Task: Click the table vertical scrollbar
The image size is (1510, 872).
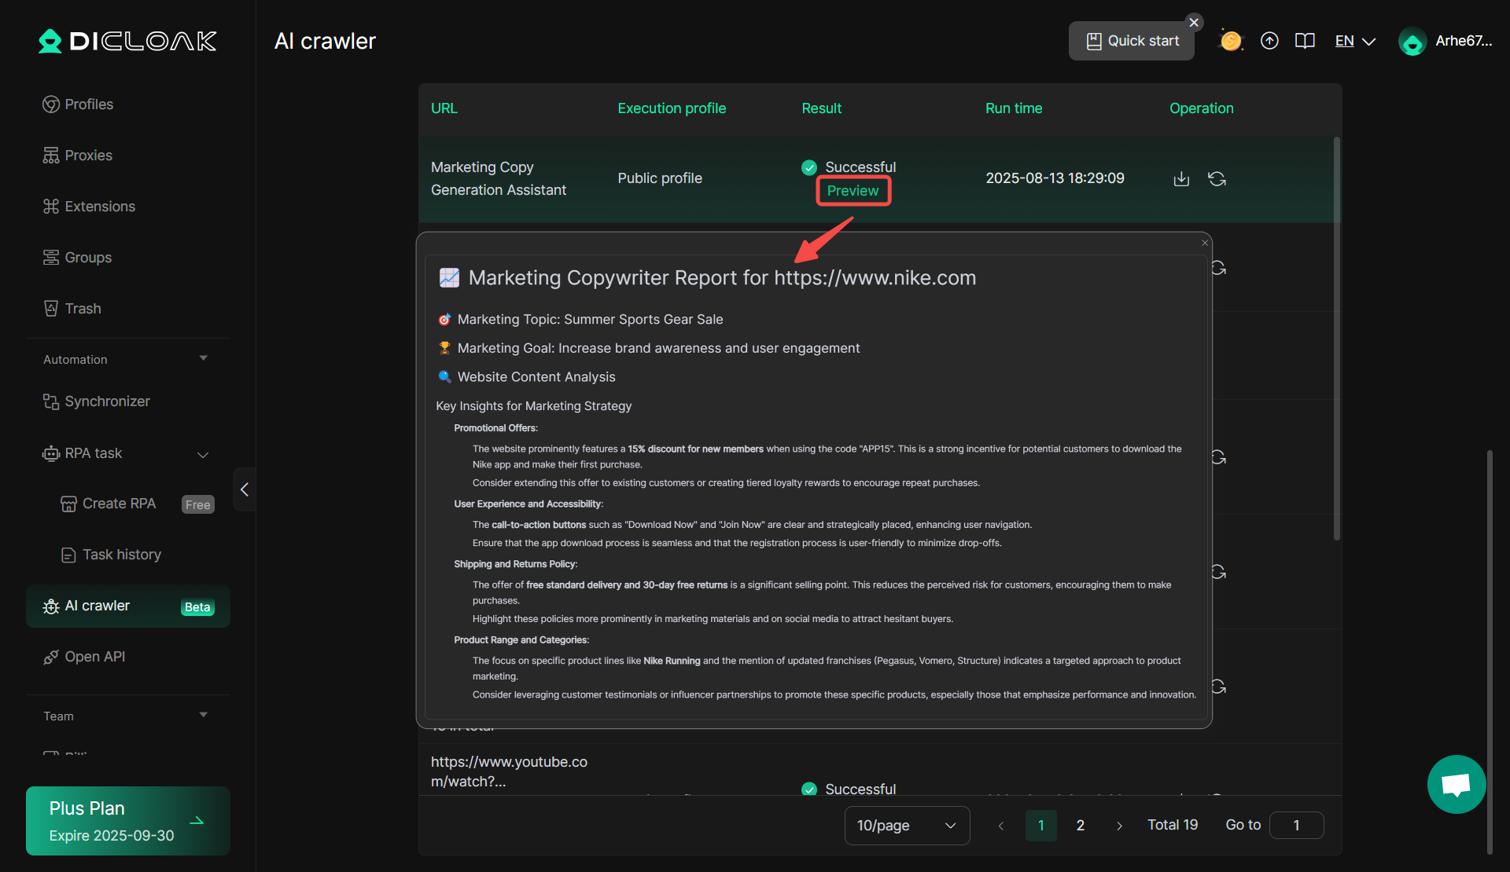Action: pyautogui.click(x=1336, y=338)
